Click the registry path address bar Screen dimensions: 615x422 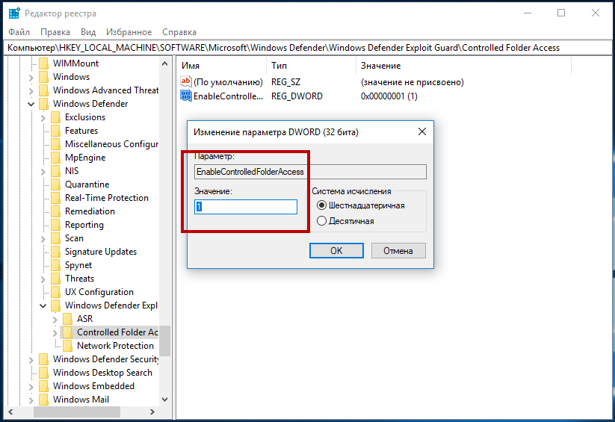click(308, 48)
